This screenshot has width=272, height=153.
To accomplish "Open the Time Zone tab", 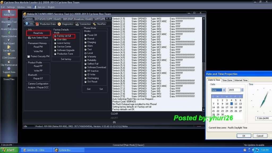I will [227, 80].
